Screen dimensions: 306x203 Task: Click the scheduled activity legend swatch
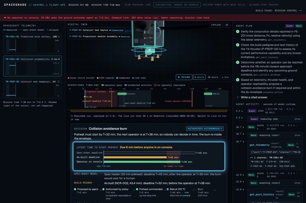pos(126,85)
